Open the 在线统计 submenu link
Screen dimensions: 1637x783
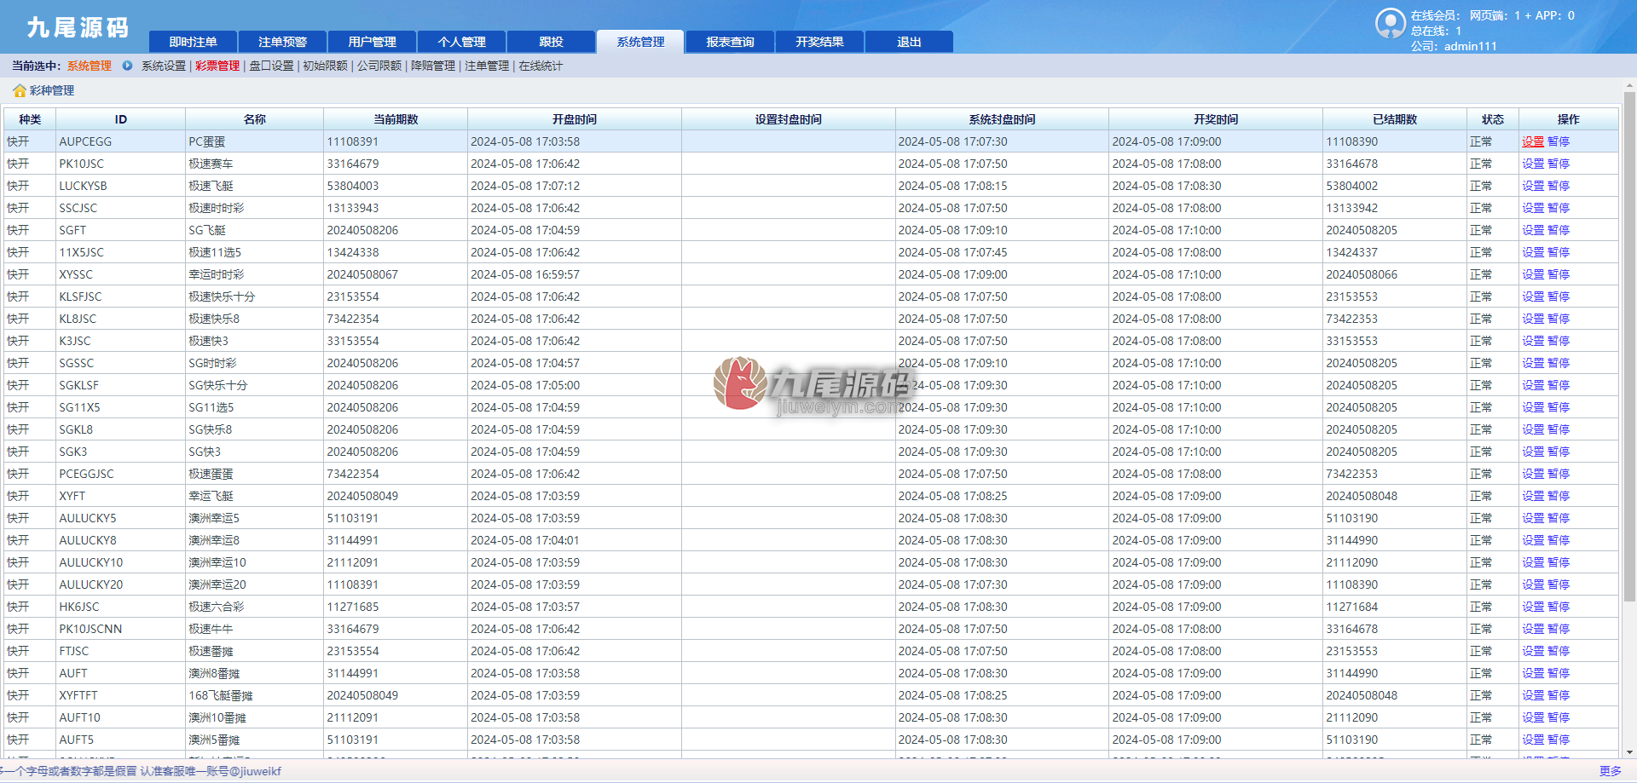[x=541, y=66]
